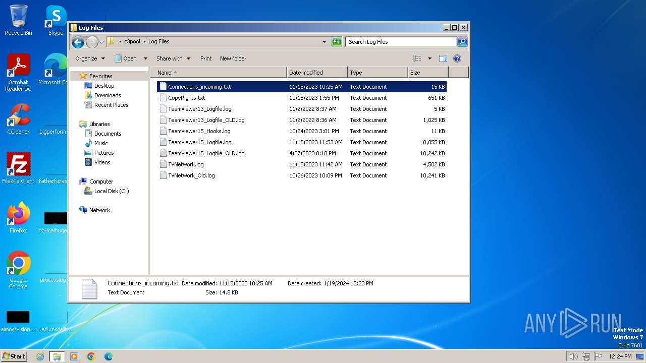Image resolution: width=646 pixels, height=363 pixels.
Task: Select file TeamViewer13_Logfile.log
Action: click(x=302, y=109)
